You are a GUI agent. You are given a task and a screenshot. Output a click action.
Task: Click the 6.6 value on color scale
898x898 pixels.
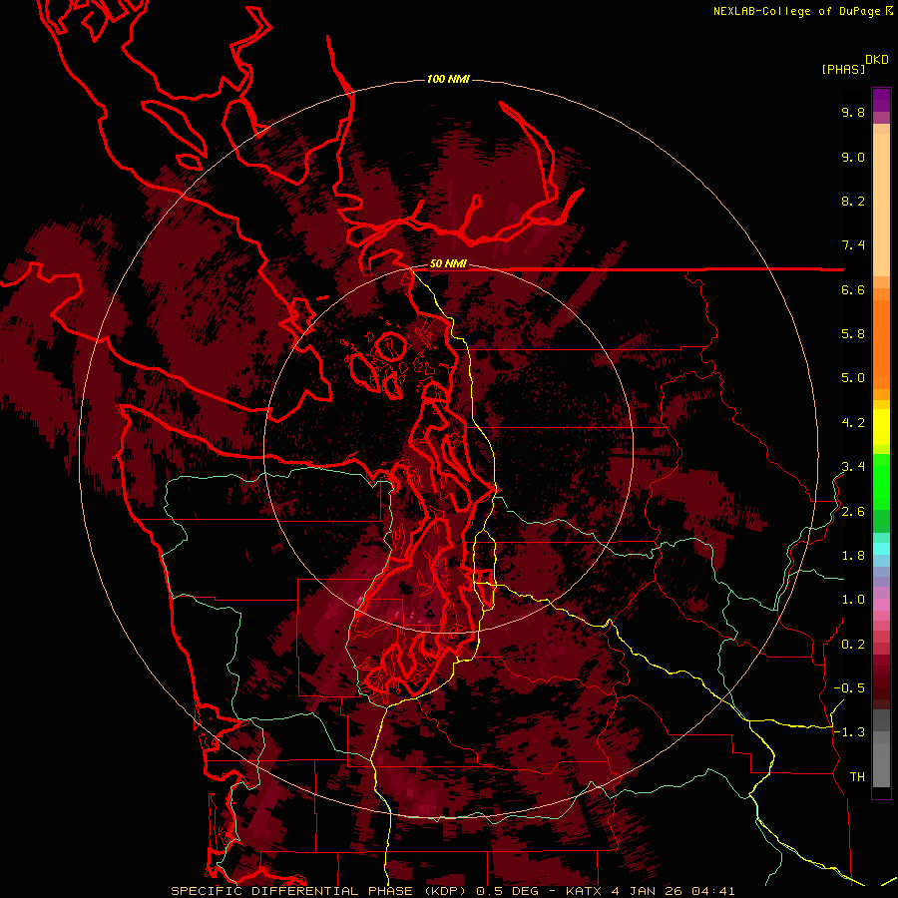pyautogui.click(x=853, y=289)
